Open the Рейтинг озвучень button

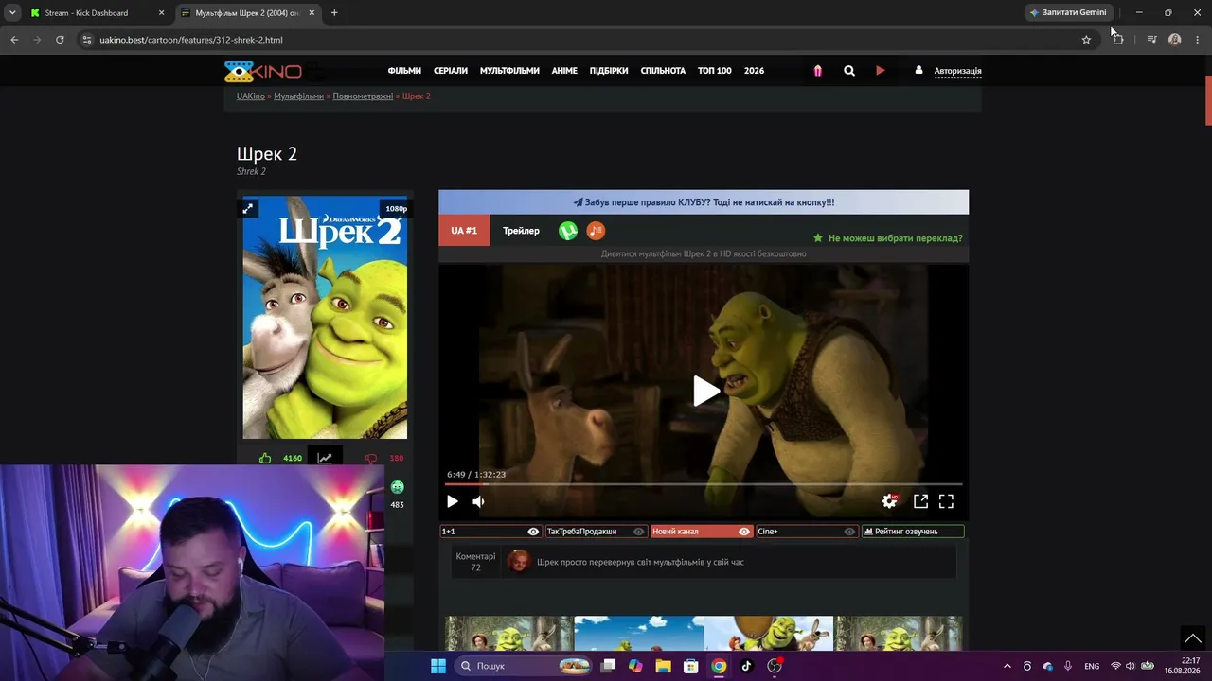[913, 532]
